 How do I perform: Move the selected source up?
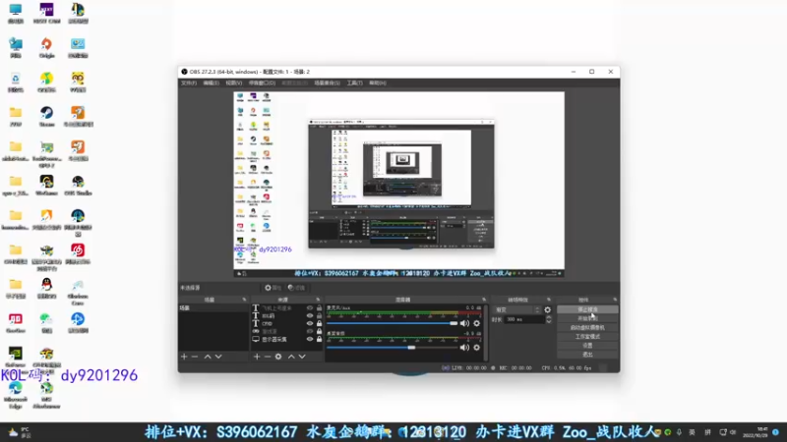click(291, 357)
